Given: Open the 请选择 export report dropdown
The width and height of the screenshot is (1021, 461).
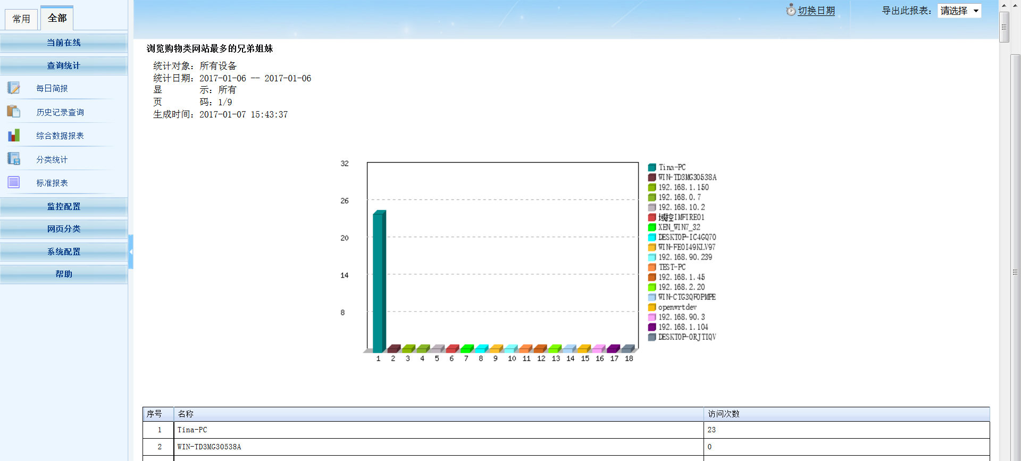Looking at the screenshot, I should pyautogui.click(x=959, y=11).
